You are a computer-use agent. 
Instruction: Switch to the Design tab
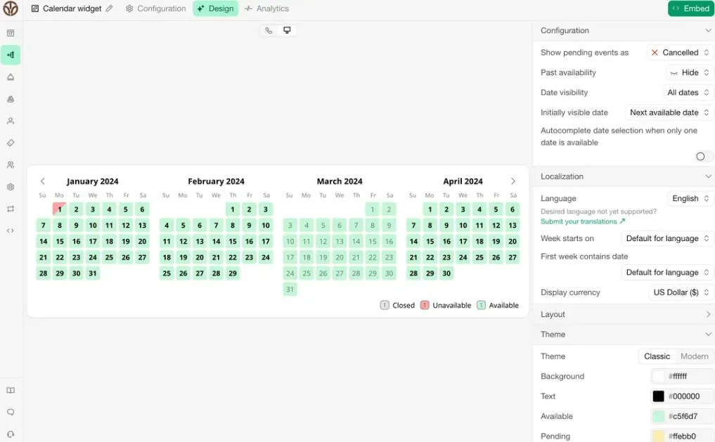point(215,8)
